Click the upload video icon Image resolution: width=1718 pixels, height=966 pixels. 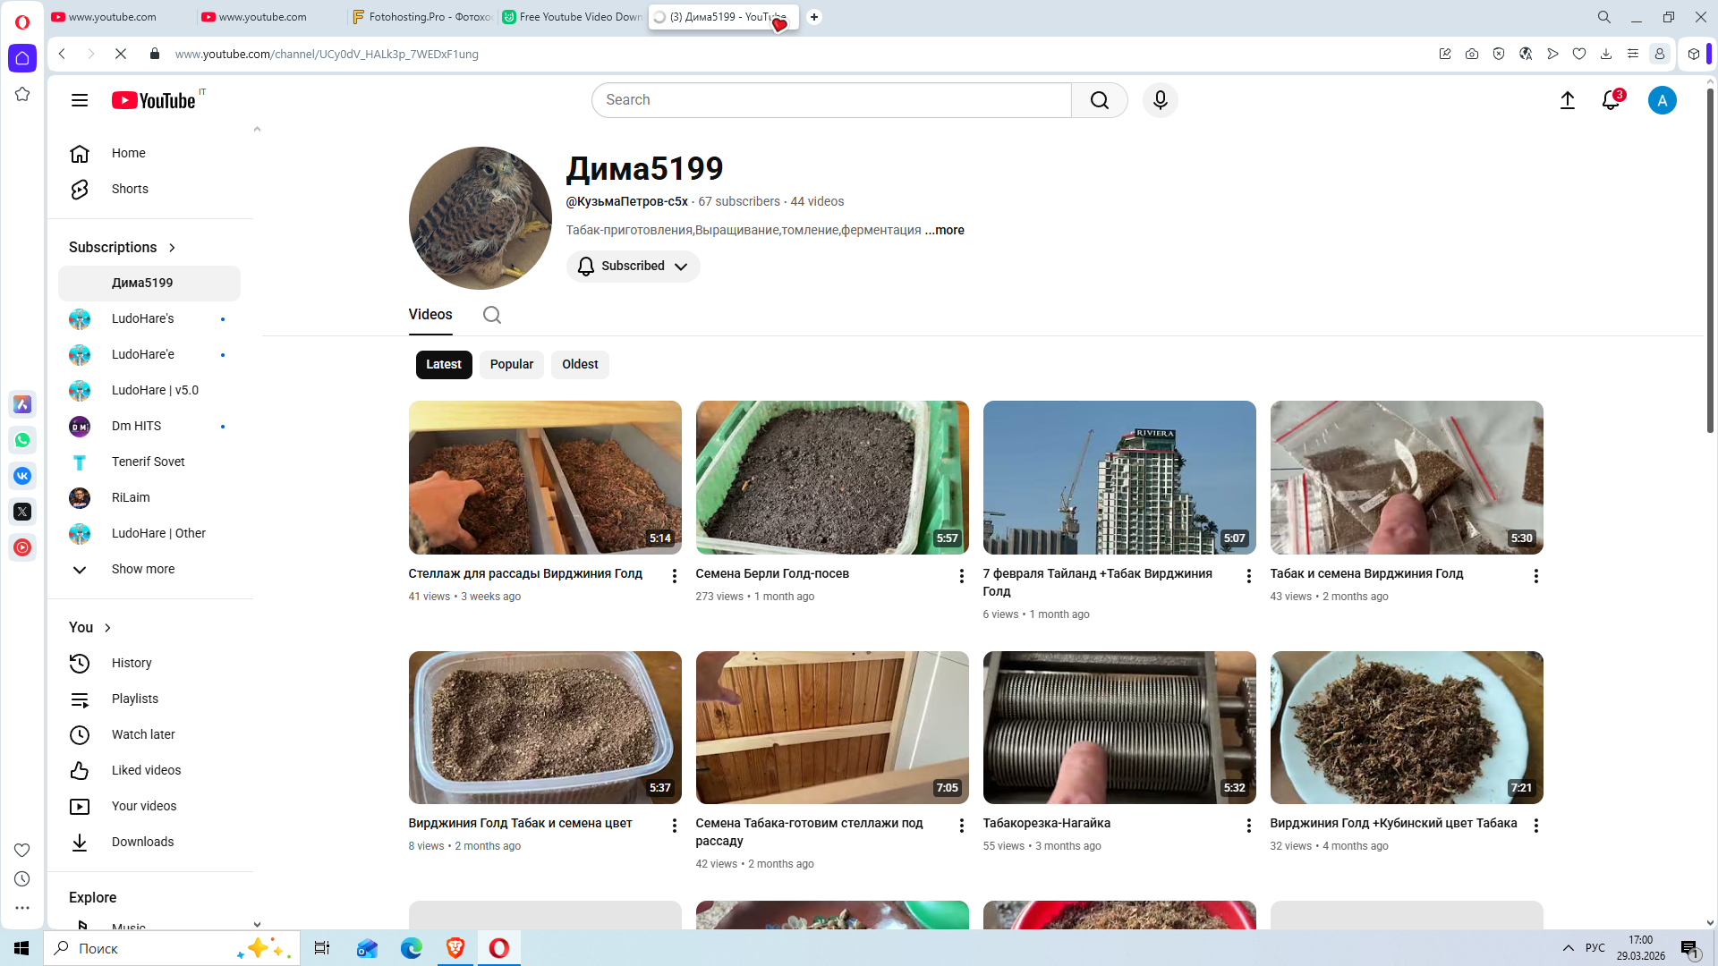coord(1567,100)
